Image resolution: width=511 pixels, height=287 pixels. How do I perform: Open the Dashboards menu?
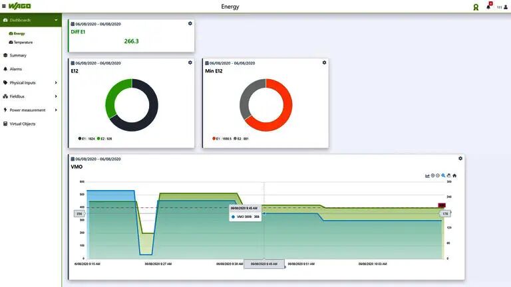tap(31, 20)
